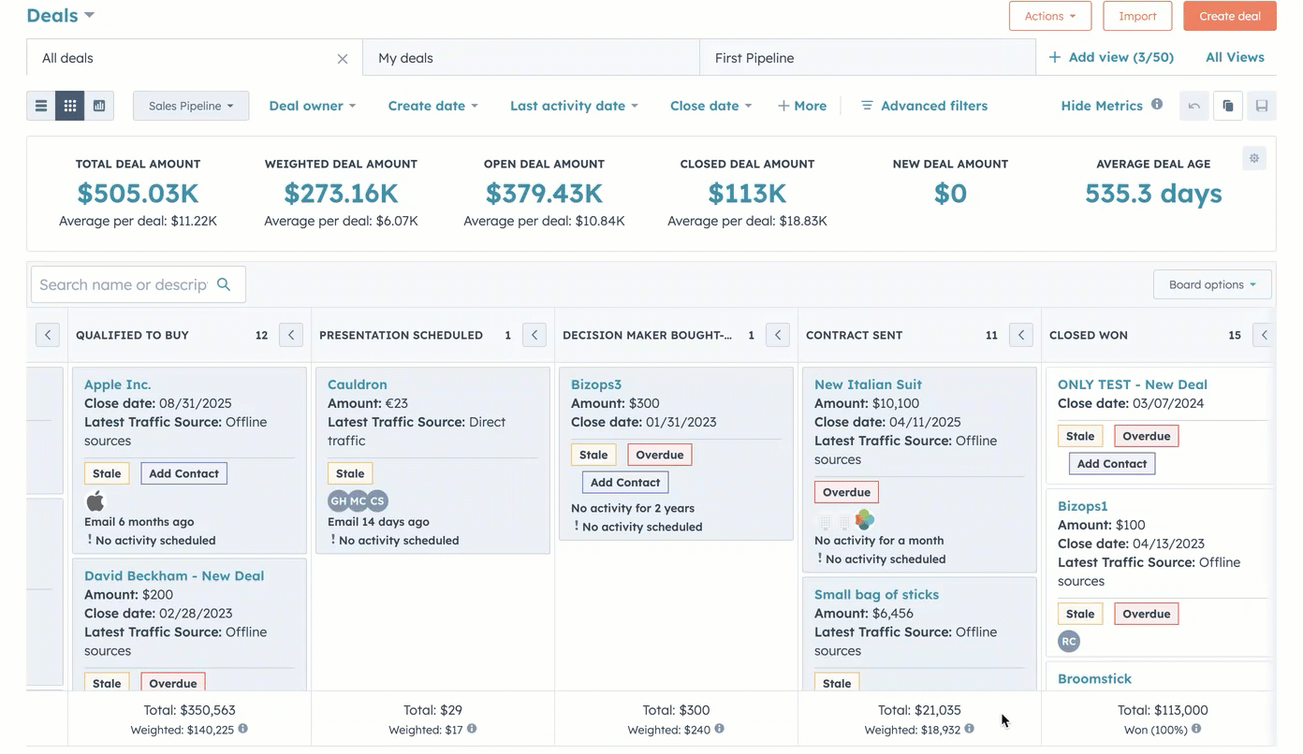
Task: Click Qualified to Buy weighted info icon
Action: [242, 729]
